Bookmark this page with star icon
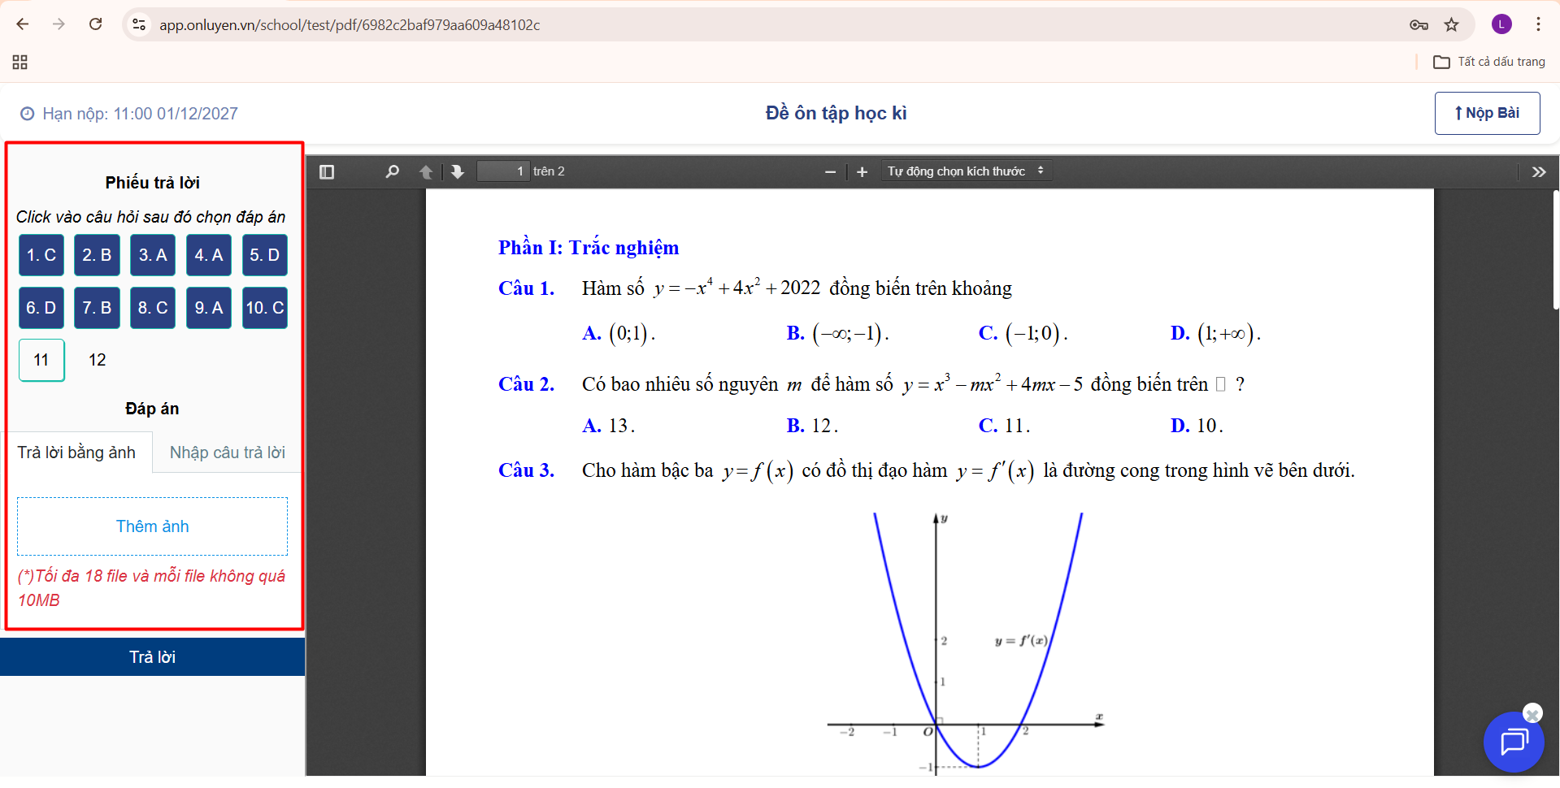 tap(1451, 24)
